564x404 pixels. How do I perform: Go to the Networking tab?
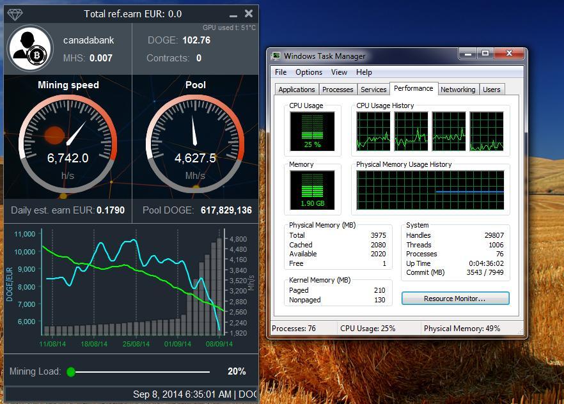click(458, 89)
